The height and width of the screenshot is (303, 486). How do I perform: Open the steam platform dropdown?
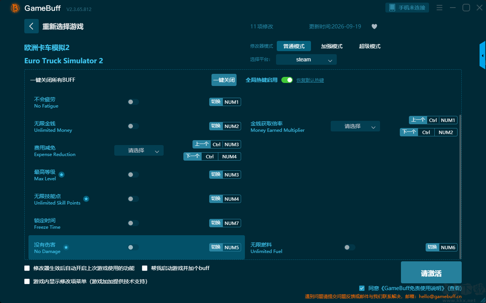[306, 59]
